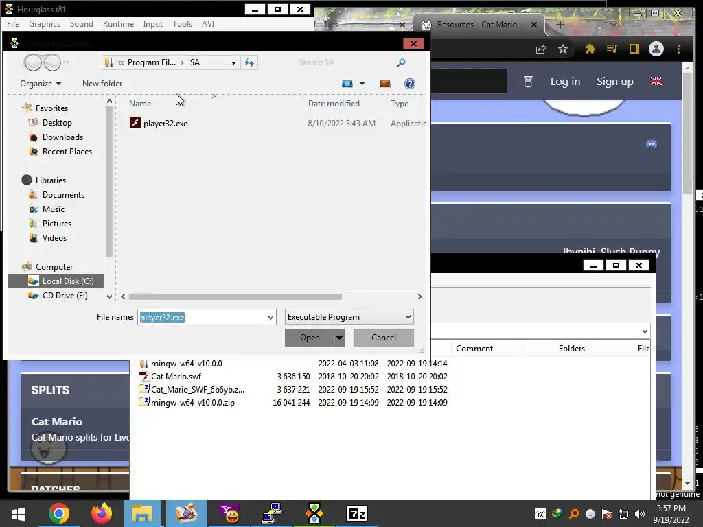The image size is (703, 527).
Task: Click the UK flag language icon
Action: pos(656,81)
